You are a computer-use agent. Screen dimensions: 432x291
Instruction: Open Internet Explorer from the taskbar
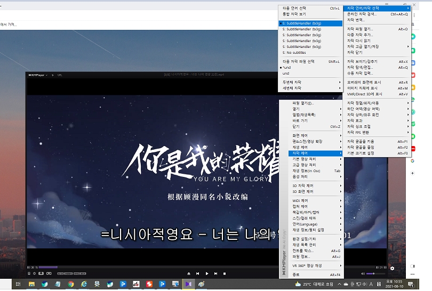84,284
